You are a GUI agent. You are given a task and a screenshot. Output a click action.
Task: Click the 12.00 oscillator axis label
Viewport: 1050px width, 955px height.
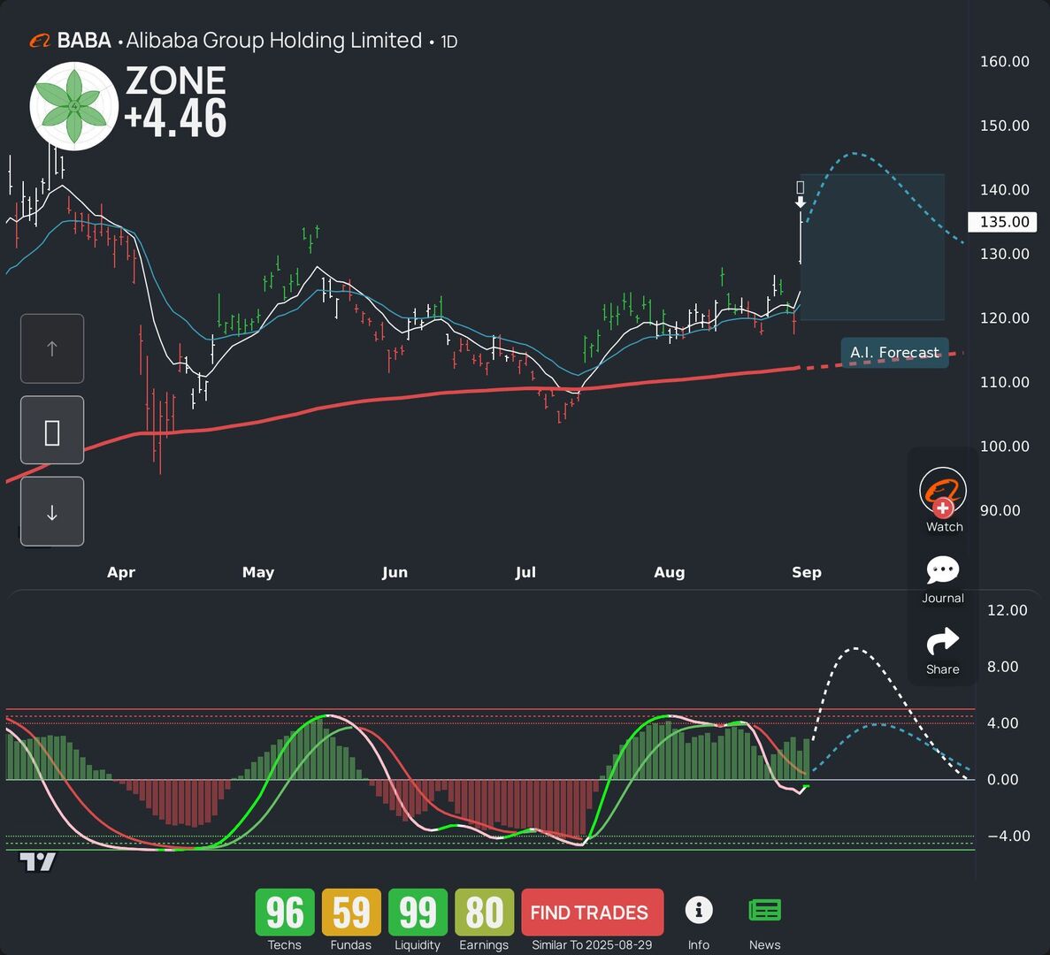[1008, 610]
